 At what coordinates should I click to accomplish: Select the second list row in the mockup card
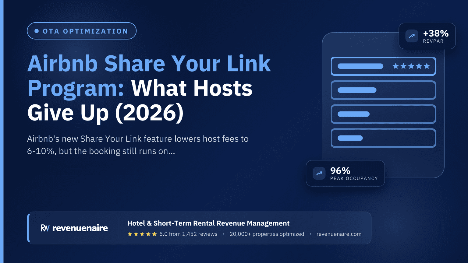click(x=383, y=90)
